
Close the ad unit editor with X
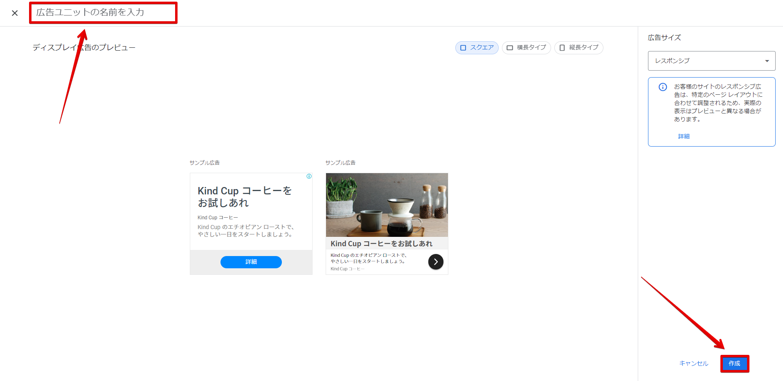pyautogui.click(x=15, y=13)
